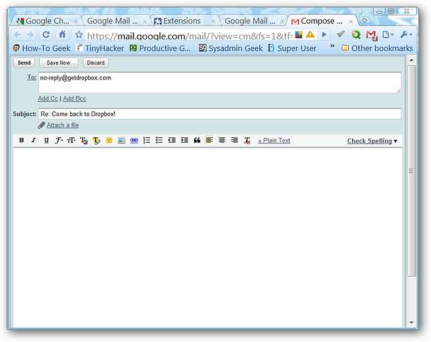Click in the To recipient field
Screen dimensions: 431x342
220,82
